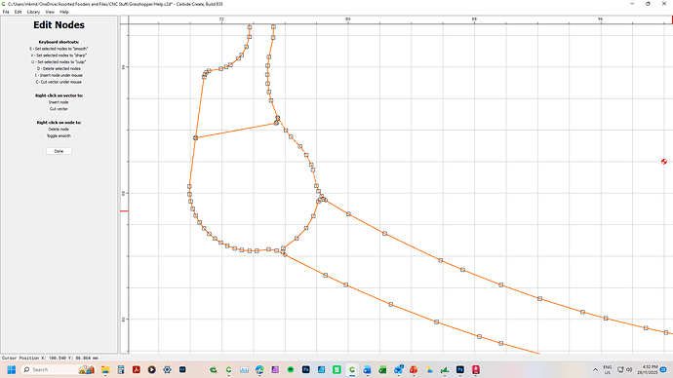673x378 pixels.
Task: Click the 'Right-click on vector to:' label
Action: click(x=59, y=95)
